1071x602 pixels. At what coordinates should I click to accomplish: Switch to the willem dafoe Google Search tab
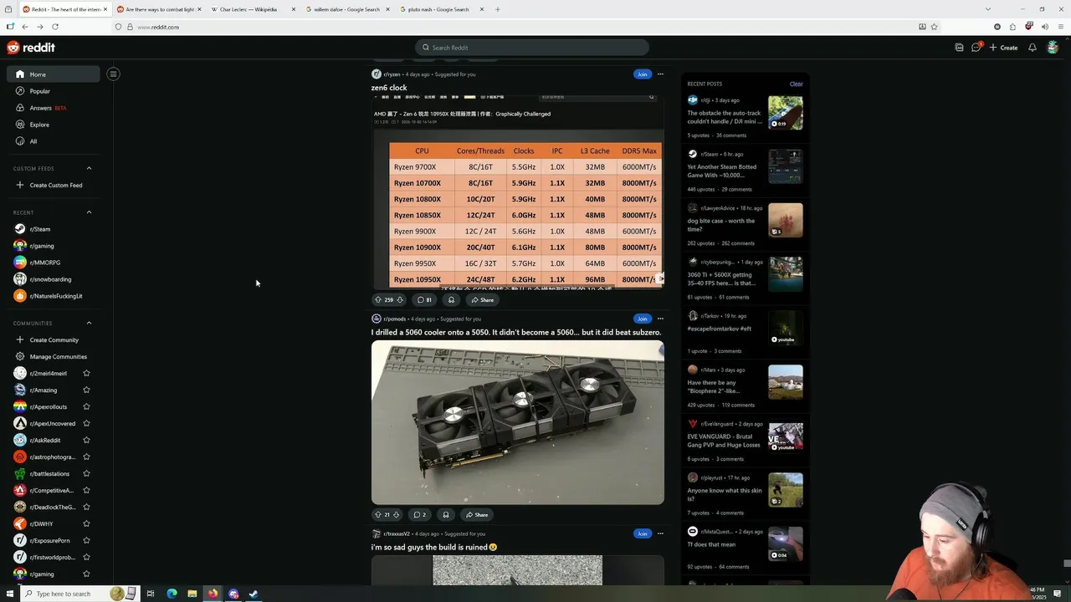(x=347, y=9)
